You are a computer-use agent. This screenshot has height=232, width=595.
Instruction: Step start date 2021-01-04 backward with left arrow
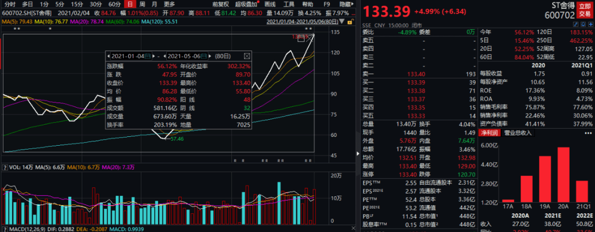pyautogui.click(x=108, y=56)
